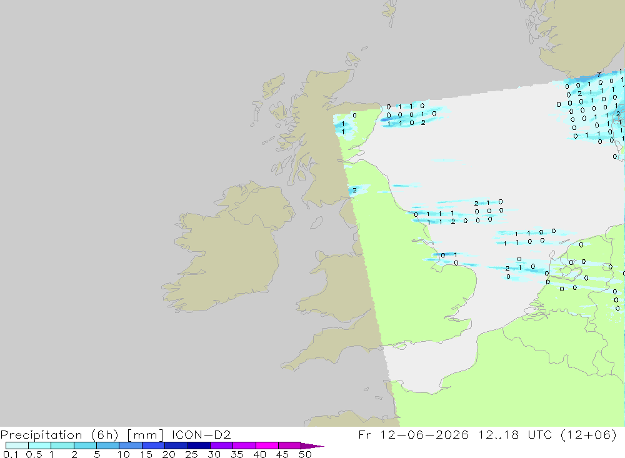Click the "35" legend label
Viewport: 625px width, 458px height.
tap(237, 454)
